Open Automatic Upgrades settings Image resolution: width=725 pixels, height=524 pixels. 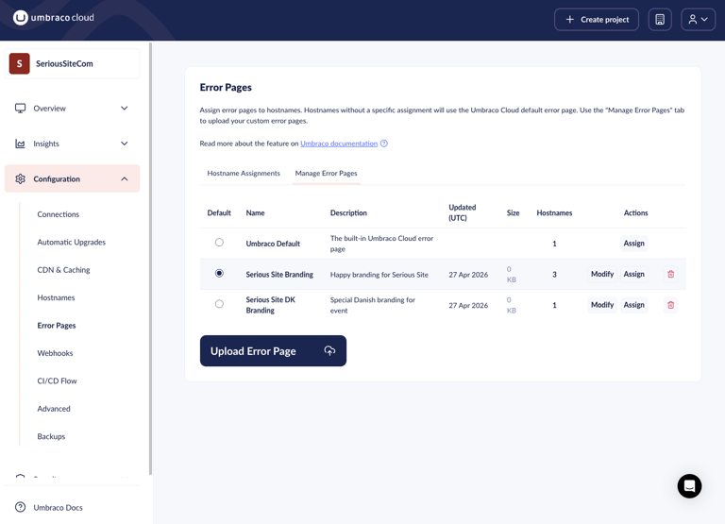pyautogui.click(x=71, y=243)
